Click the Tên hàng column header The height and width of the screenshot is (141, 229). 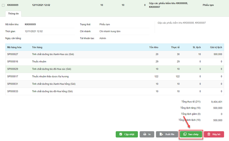(x=37, y=47)
